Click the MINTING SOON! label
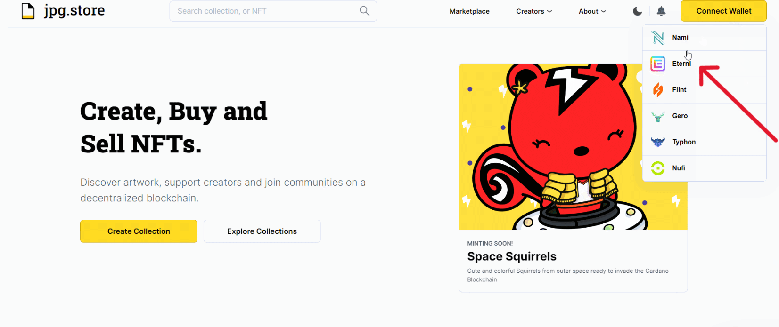 (x=490, y=243)
